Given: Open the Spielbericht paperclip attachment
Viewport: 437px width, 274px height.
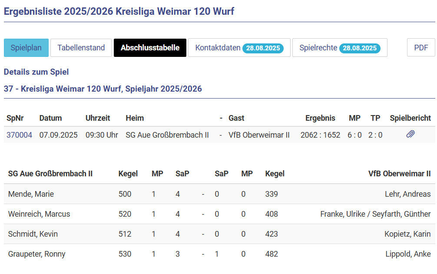Looking at the screenshot, I should pyautogui.click(x=410, y=135).
